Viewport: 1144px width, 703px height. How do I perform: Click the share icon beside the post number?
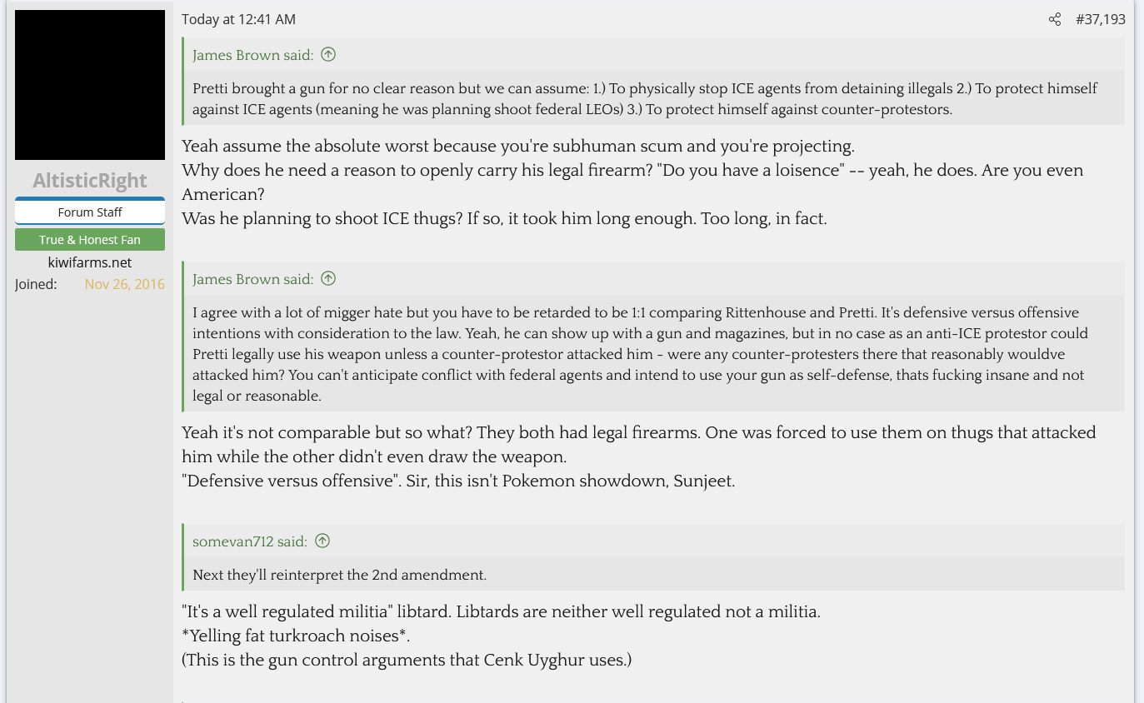click(x=1055, y=19)
